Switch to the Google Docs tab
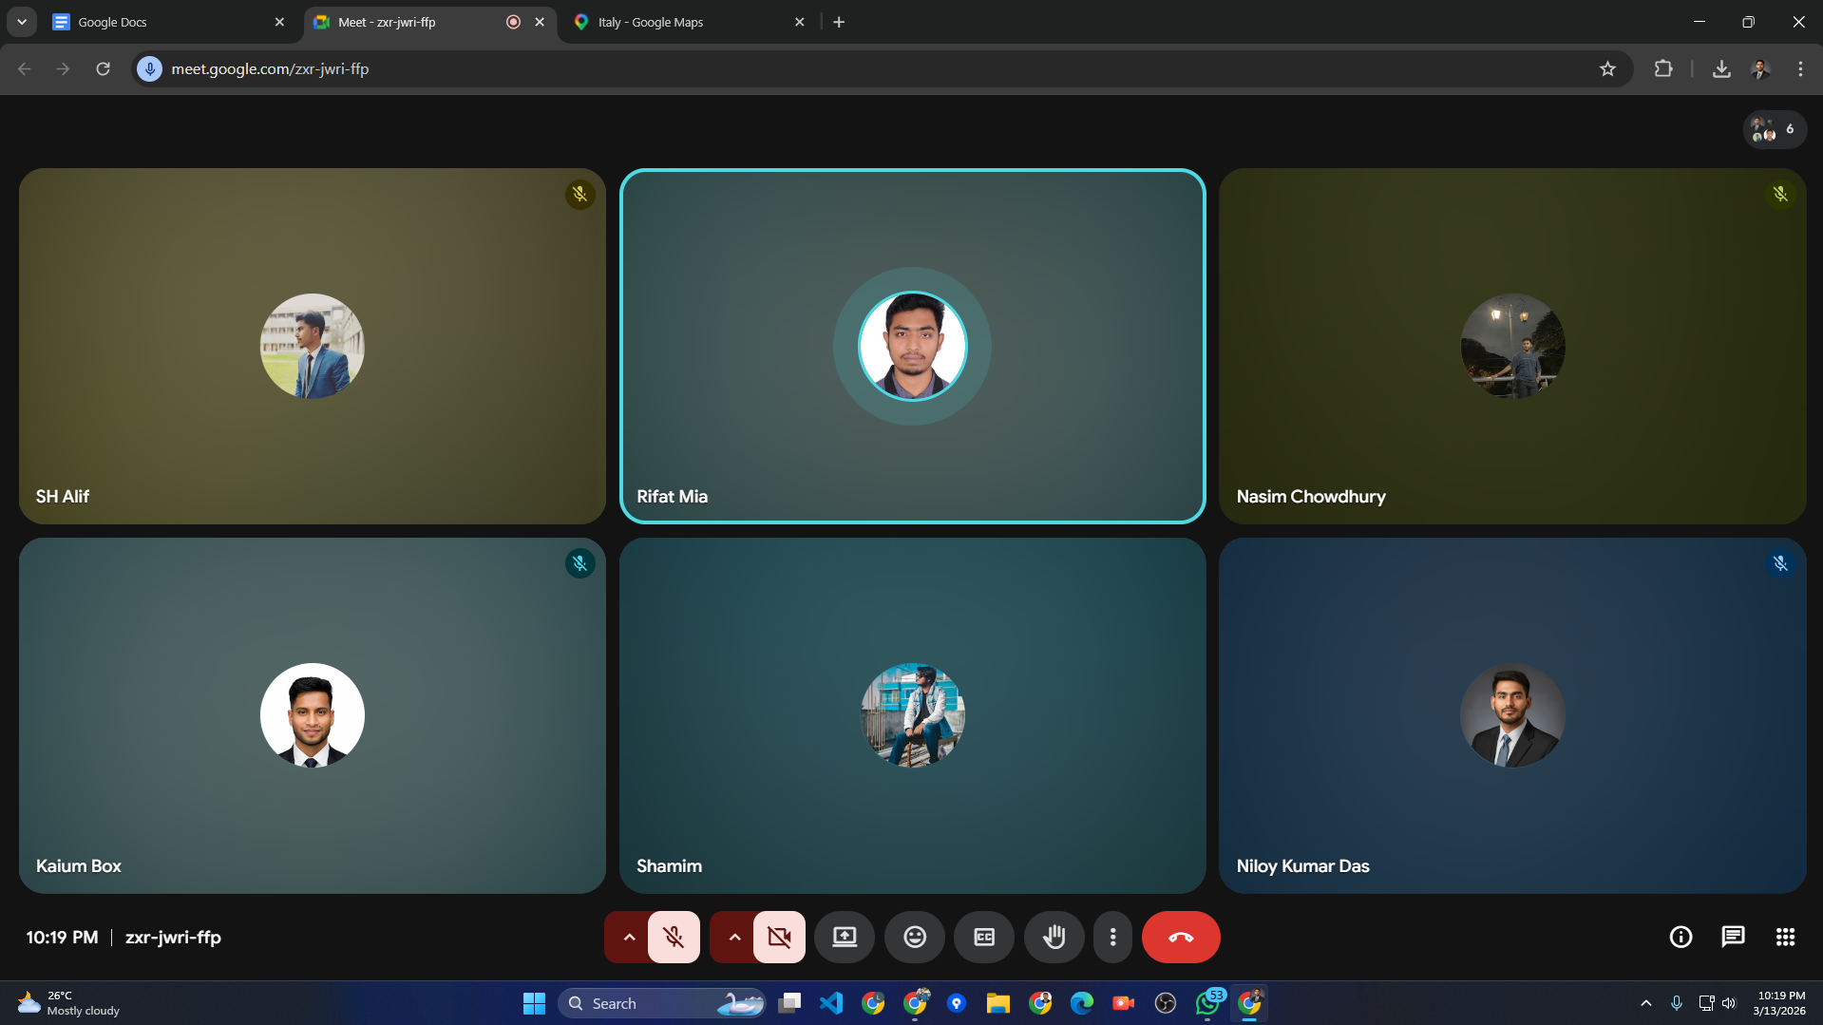 (161, 22)
